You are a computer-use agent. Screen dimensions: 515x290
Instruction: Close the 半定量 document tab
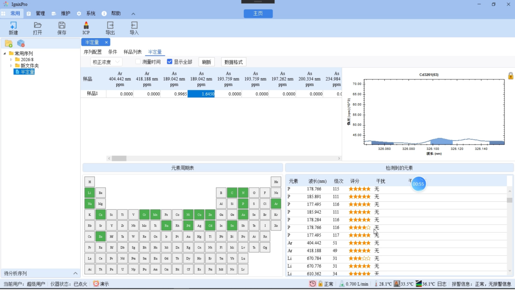106,42
